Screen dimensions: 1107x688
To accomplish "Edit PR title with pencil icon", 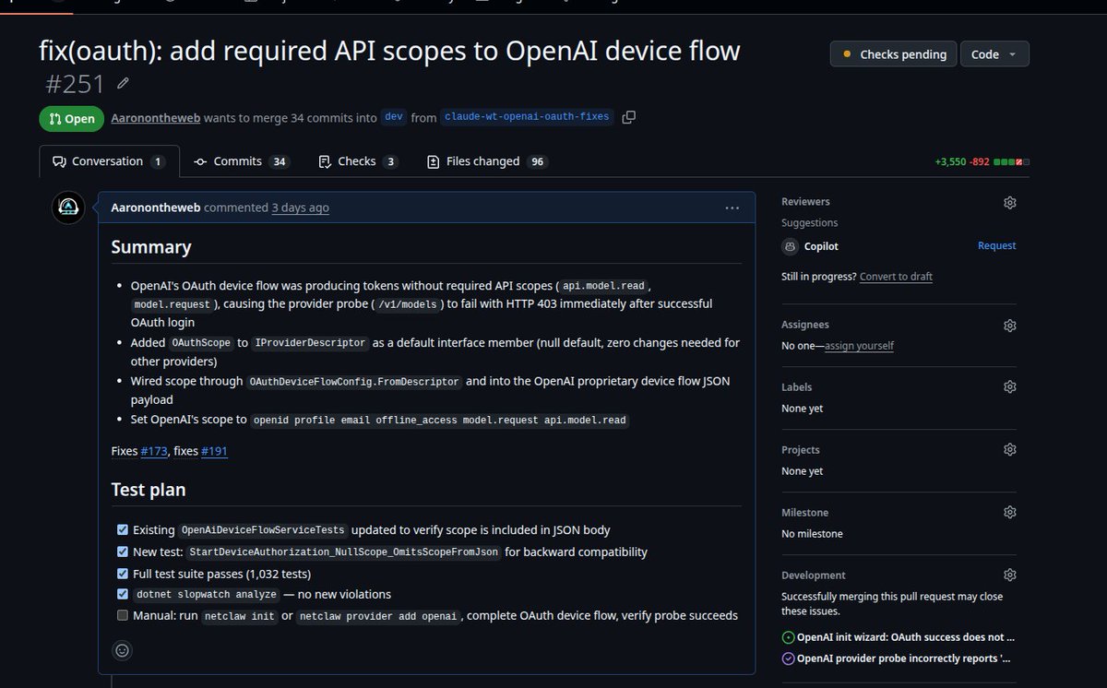I will [123, 85].
